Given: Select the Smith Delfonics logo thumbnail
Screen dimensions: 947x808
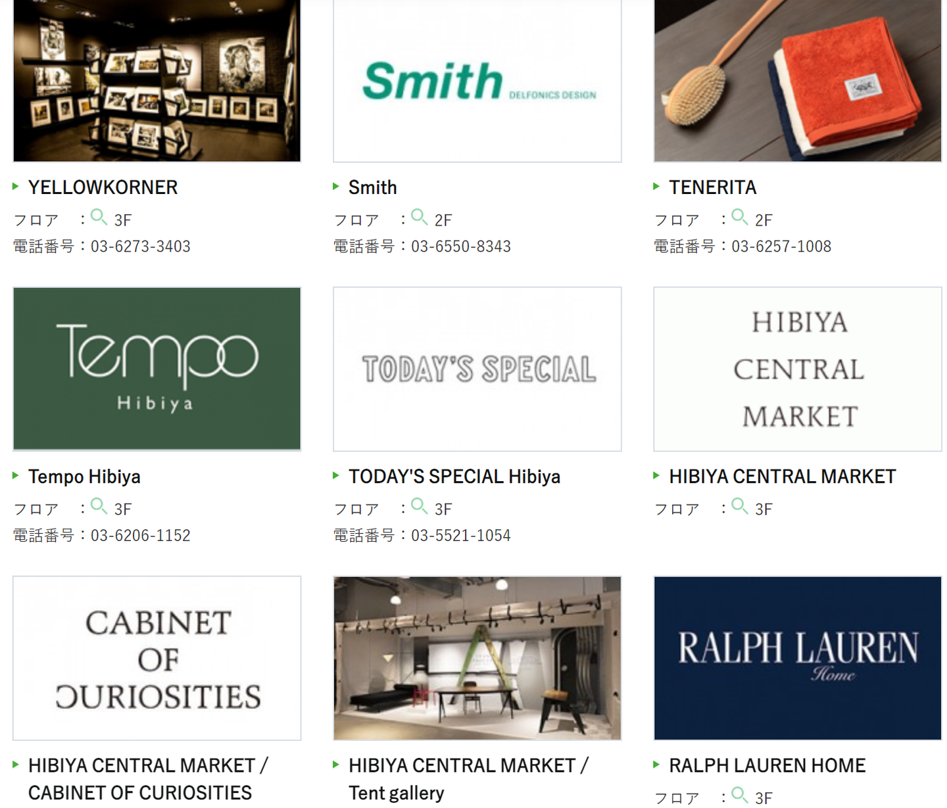Looking at the screenshot, I should click(477, 81).
